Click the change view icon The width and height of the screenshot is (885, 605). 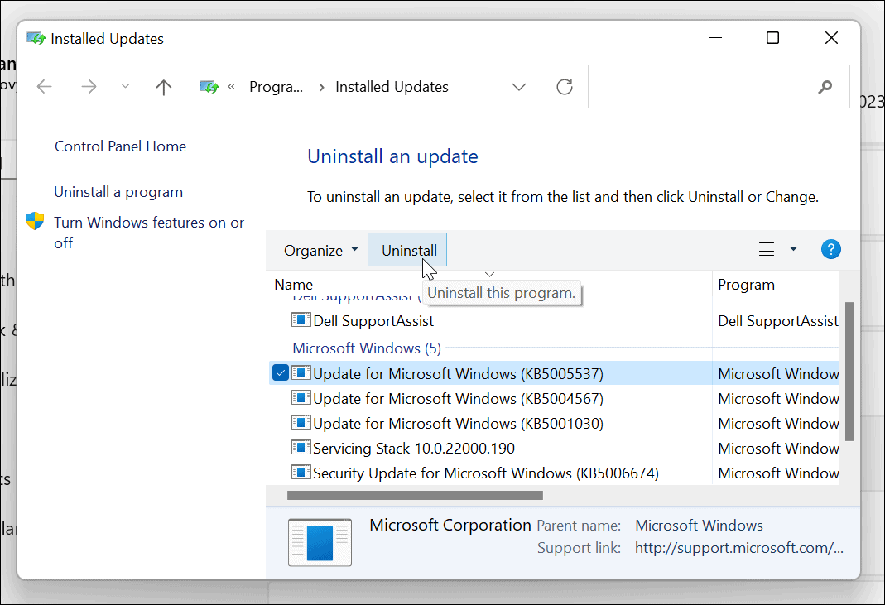tap(766, 248)
